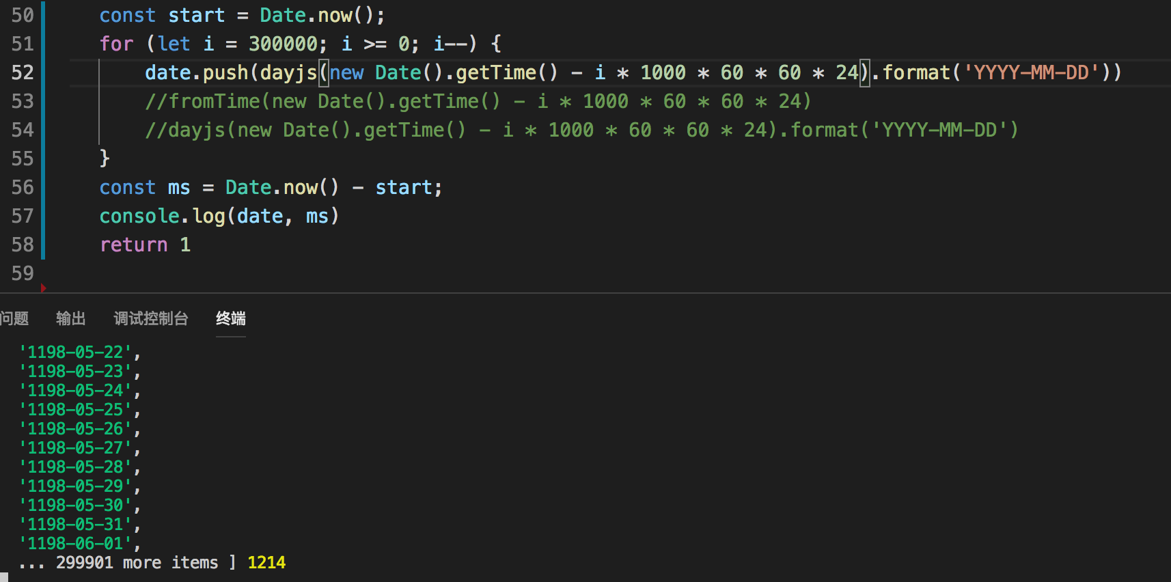Click '299901 more items' in terminal
This screenshot has height=582, width=1171.
[137, 563]
